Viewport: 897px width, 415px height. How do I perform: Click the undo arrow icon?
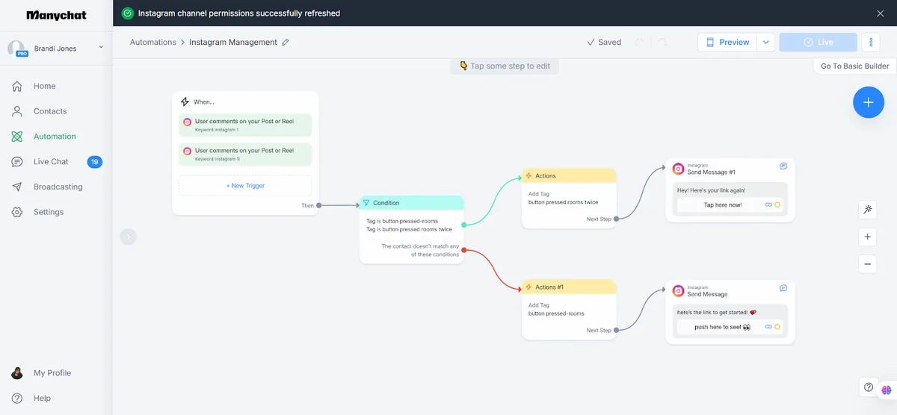tap(639, 43)
